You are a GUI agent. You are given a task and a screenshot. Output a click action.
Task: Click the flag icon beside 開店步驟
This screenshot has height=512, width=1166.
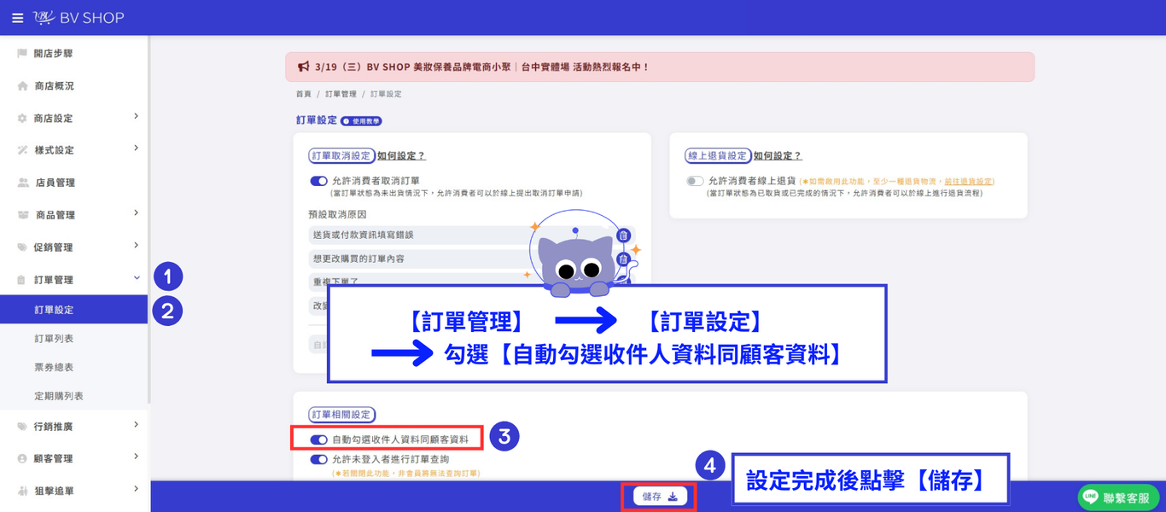pos(22,53)
